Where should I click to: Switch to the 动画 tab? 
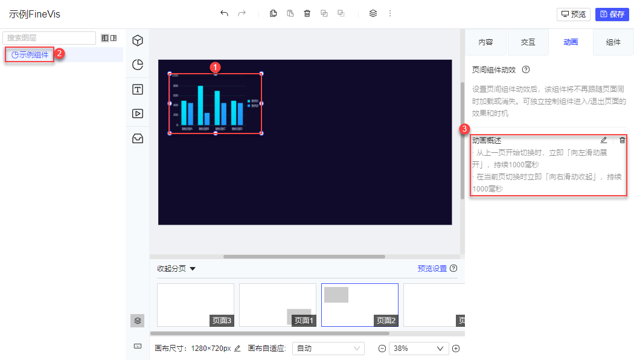pyautogui.click(x=571, y=42)
